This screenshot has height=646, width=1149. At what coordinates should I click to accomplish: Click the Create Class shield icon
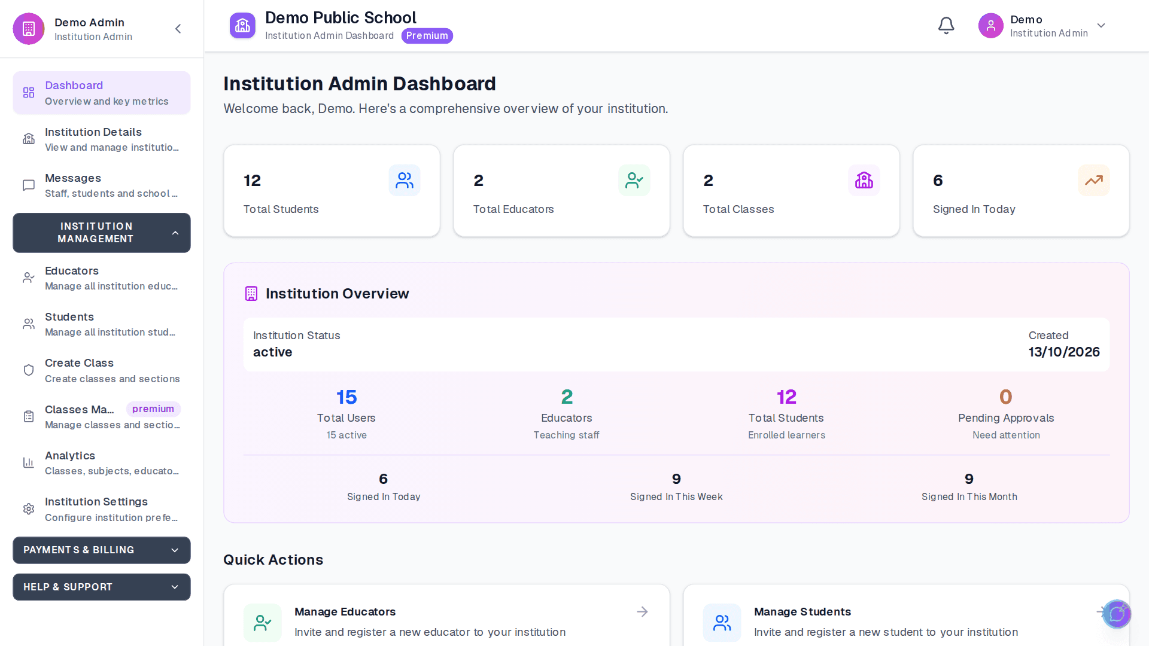(29, 370)
